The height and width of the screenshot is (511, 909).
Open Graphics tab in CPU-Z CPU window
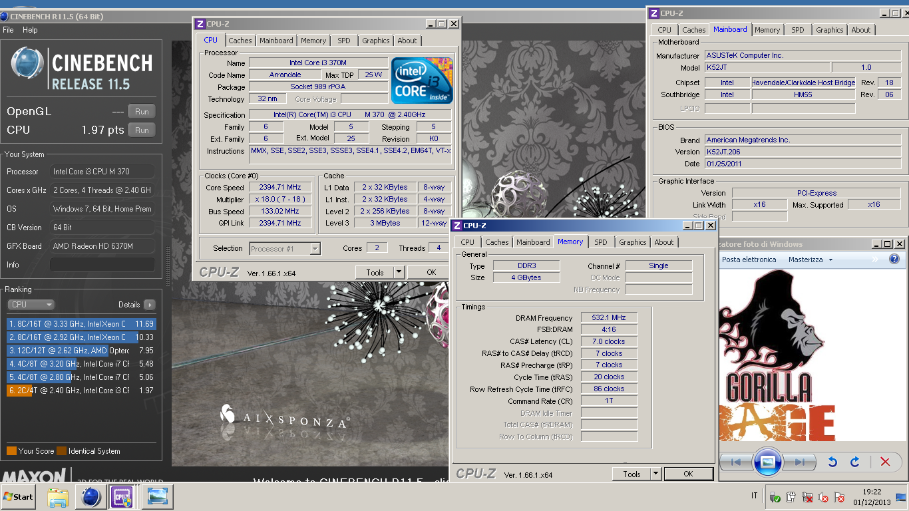(x=376, y=41)
